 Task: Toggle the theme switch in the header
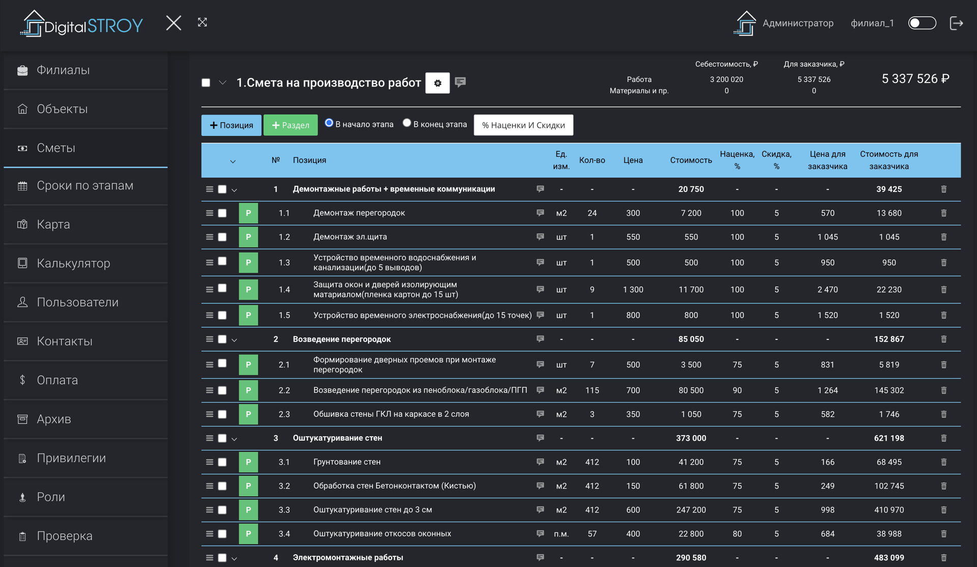[922, 23]
